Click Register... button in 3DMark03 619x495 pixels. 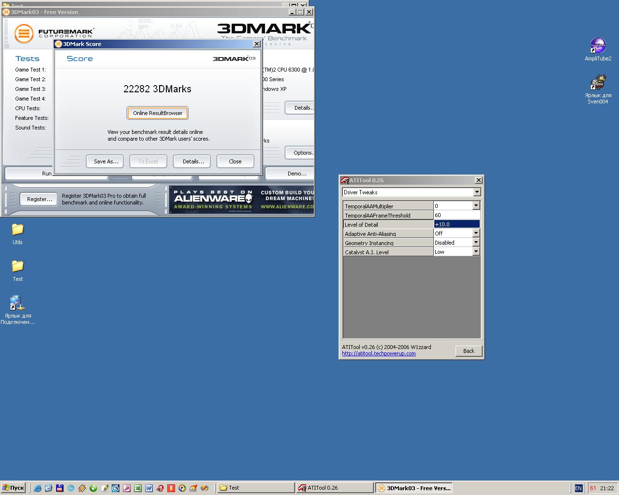(39, 199)
